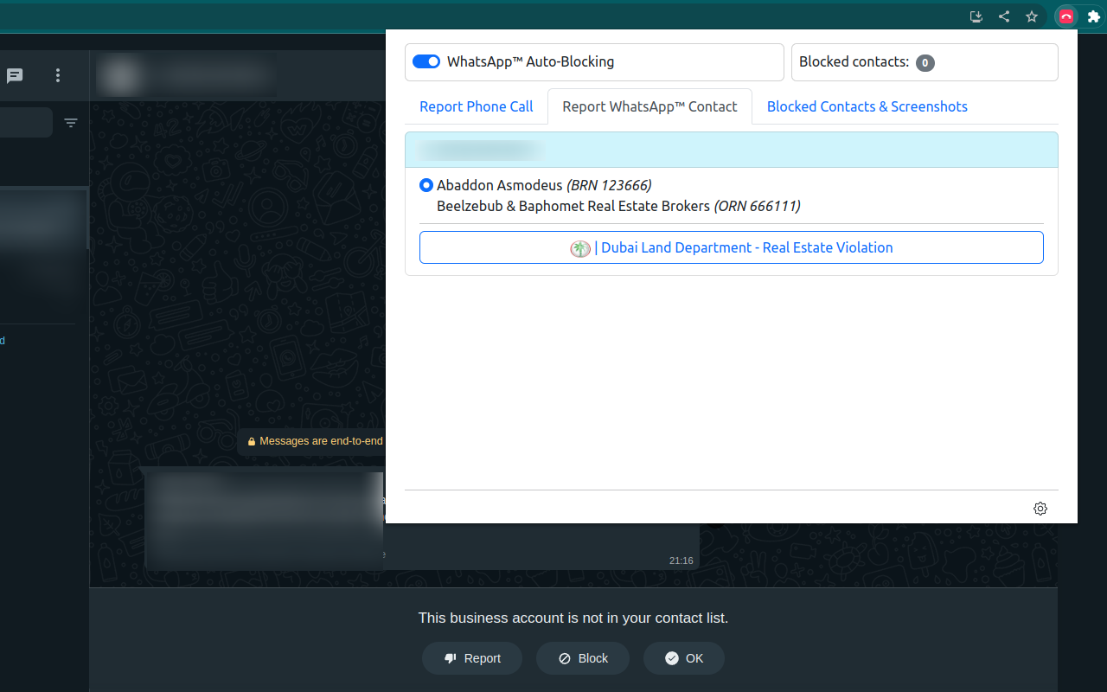The width and height of the screenshot is (1107, 692).
Task: Click the blurred phone number header row
Action: [x=732, y=150]
